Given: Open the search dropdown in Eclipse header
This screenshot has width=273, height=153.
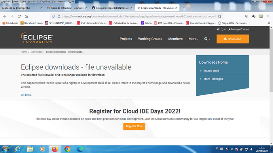Looking at the screenshot, I should [x=207, y=39].
